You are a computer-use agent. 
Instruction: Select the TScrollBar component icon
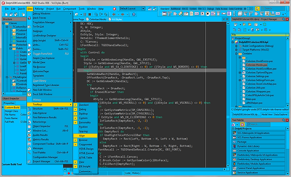click(x=224, y=14)
